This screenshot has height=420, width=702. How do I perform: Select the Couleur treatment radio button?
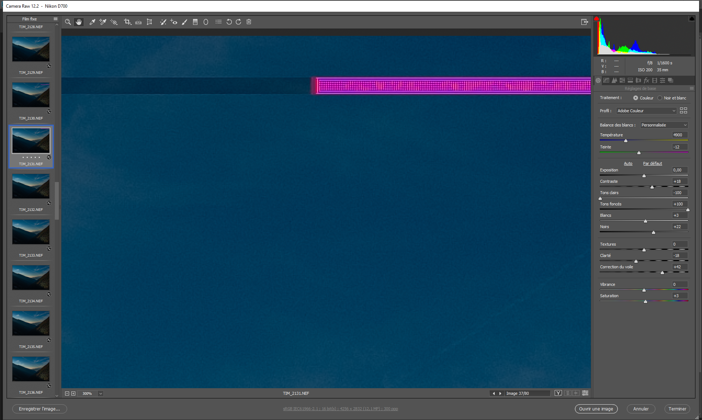point(635,98)
